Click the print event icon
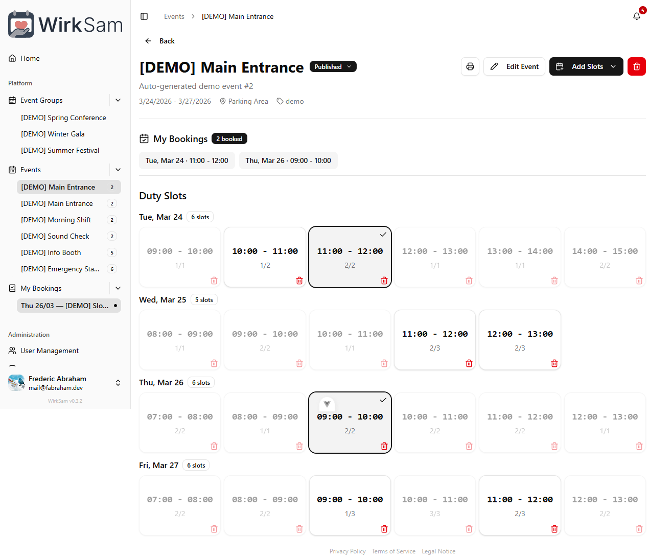 tap(470, 66)
